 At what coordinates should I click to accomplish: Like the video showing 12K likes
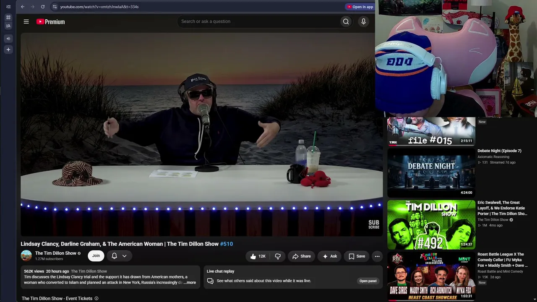[x=258, y=256]
